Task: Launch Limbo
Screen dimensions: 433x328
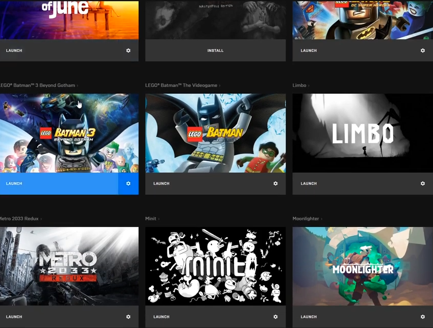Action: pos(309,184)
